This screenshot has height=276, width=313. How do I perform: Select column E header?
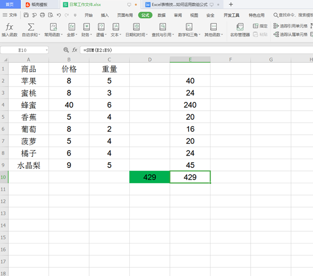pos(190,60)
